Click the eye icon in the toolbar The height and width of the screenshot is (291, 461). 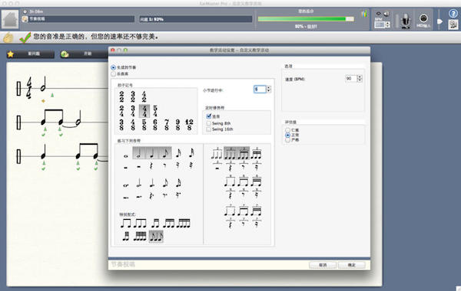(379, 14)
